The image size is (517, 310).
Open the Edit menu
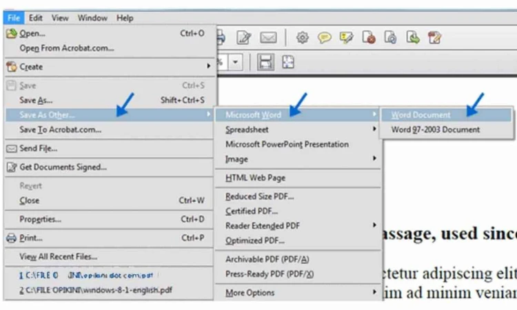pyautogui.click(x=35, y=18)
